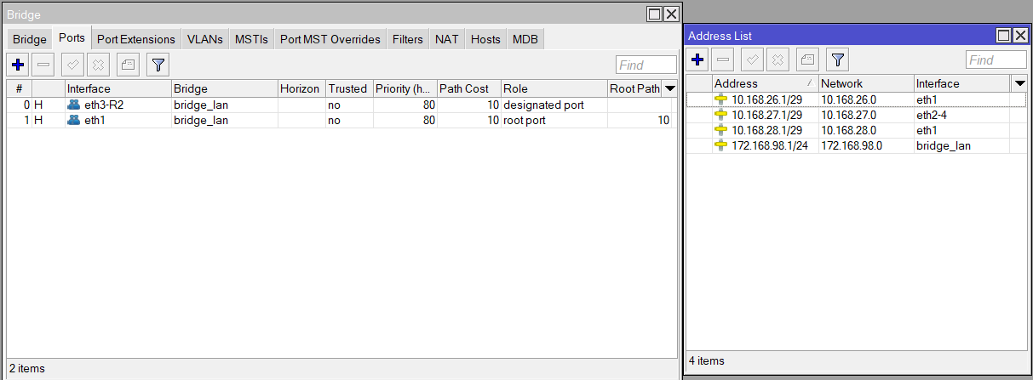Select the Hosts tab
This screenshot has width=1033, height=380.
pyautogui.click(x=485, y=39)
